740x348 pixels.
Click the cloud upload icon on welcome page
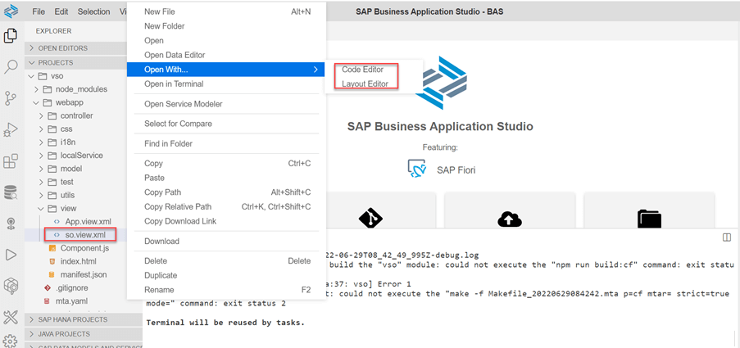(509, 219)
